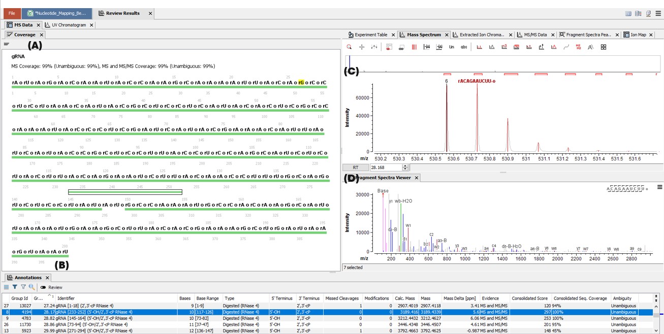Click the RT value input field
The width and height of the screenshot is (664, 334).
click(385, 168)
